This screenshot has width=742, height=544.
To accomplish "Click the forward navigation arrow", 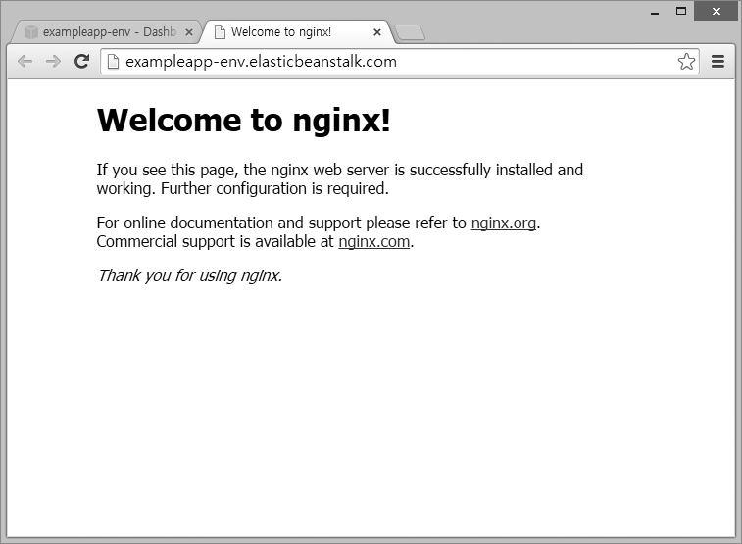I will (54, 62).
